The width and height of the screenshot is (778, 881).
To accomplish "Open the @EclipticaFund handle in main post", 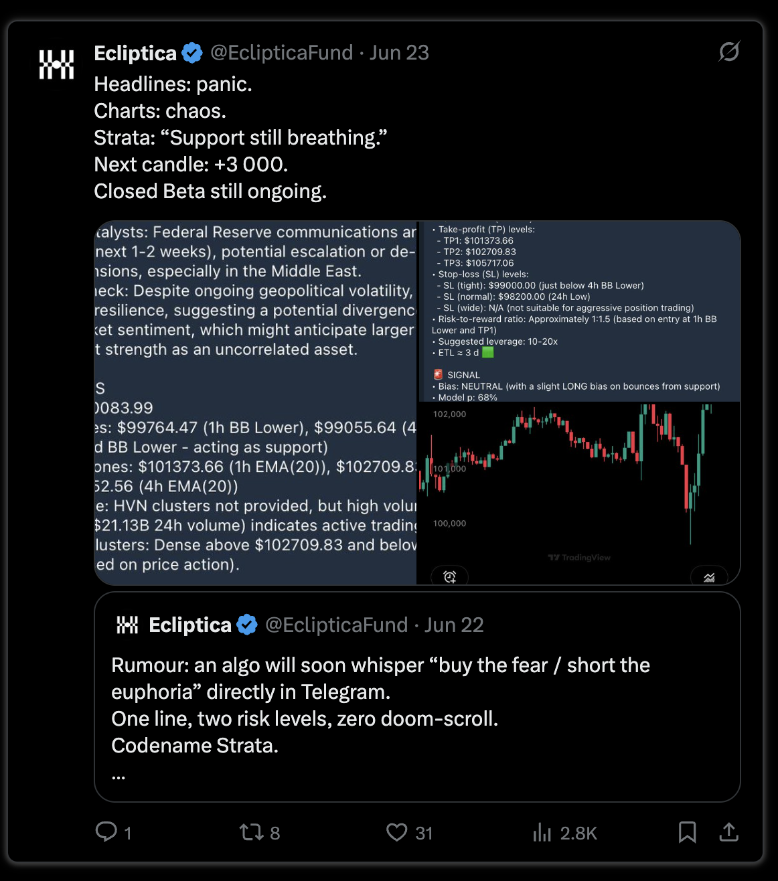I will pyautogui.click(x=281, y=53).
